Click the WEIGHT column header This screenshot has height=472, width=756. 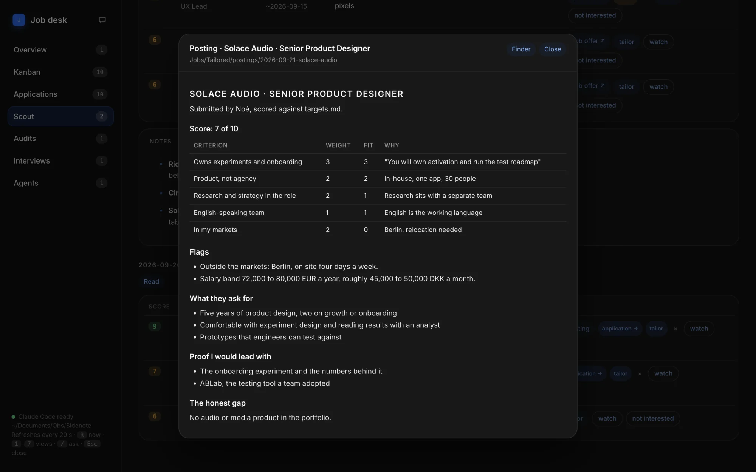[x=338, y=145]
